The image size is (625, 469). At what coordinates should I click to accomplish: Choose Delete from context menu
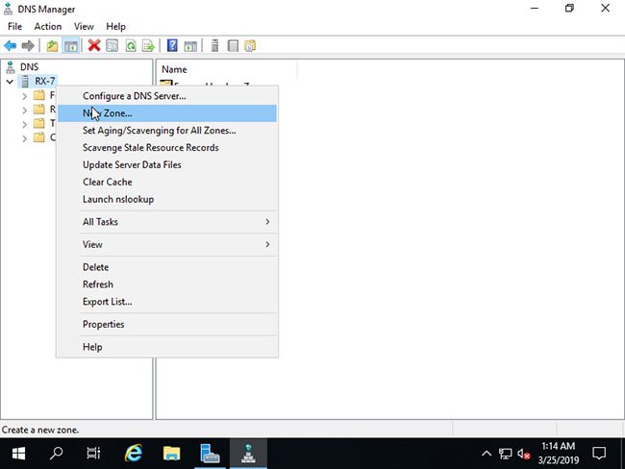click(167, 267)
